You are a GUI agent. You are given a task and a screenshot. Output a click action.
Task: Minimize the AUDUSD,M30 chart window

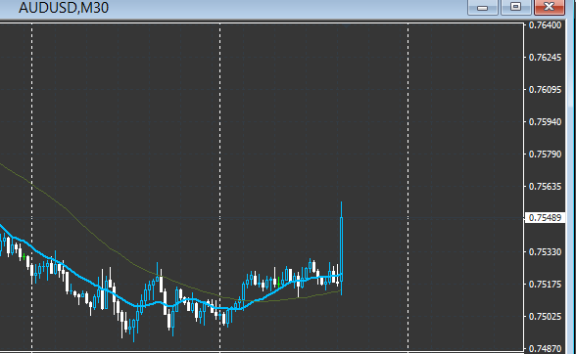point(482,7)
